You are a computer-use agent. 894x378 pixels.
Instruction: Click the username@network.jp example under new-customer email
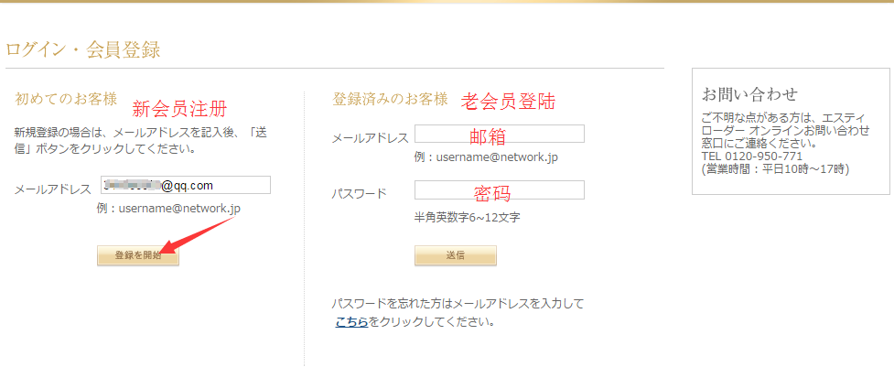coord(168,209)
